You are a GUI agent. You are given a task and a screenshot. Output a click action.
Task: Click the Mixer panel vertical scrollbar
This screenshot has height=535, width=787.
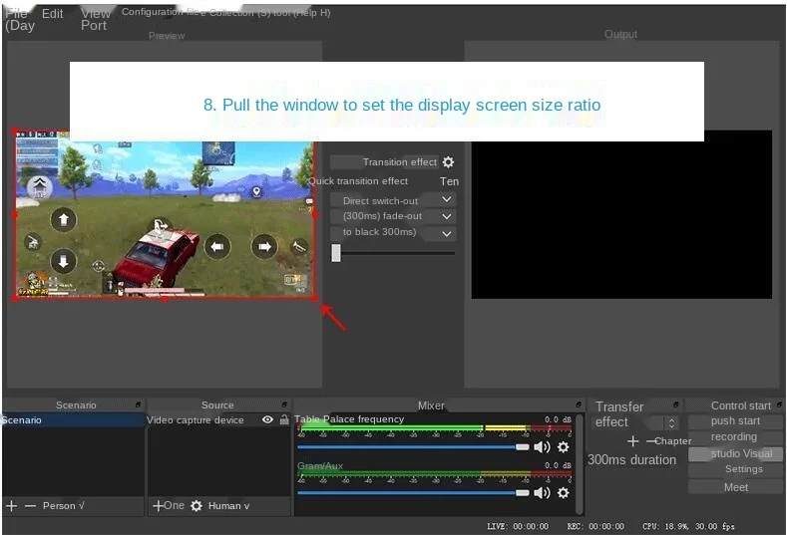580,464
